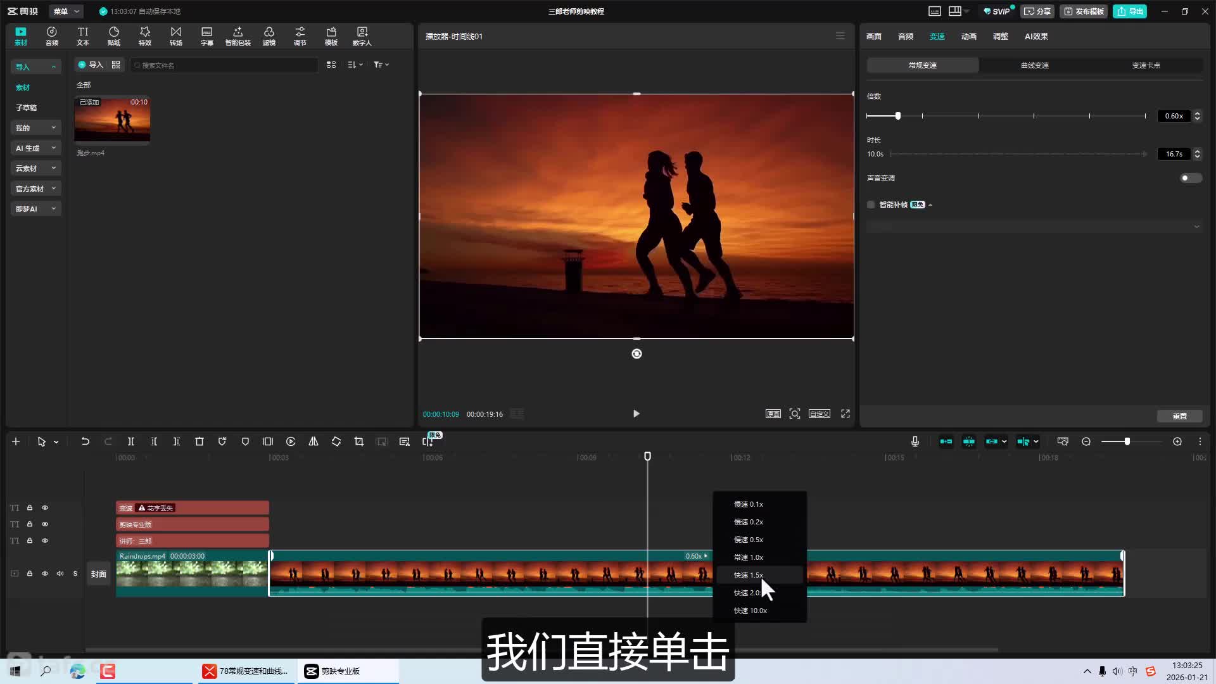Hide the first text track with eye icon

coord(45,508)
